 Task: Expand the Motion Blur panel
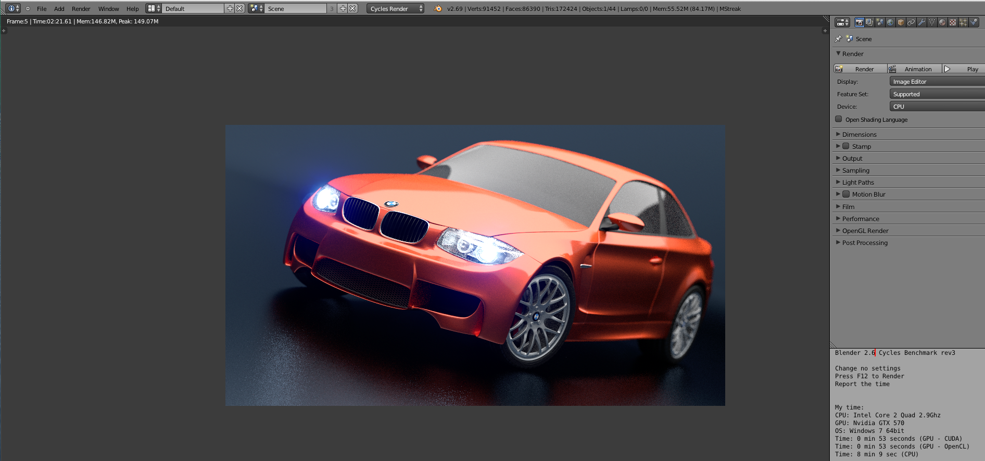838,194
